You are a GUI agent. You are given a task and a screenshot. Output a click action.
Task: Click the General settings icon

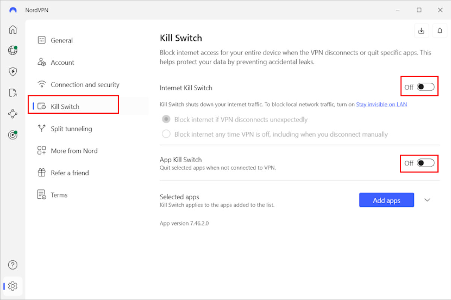[42, 40]
